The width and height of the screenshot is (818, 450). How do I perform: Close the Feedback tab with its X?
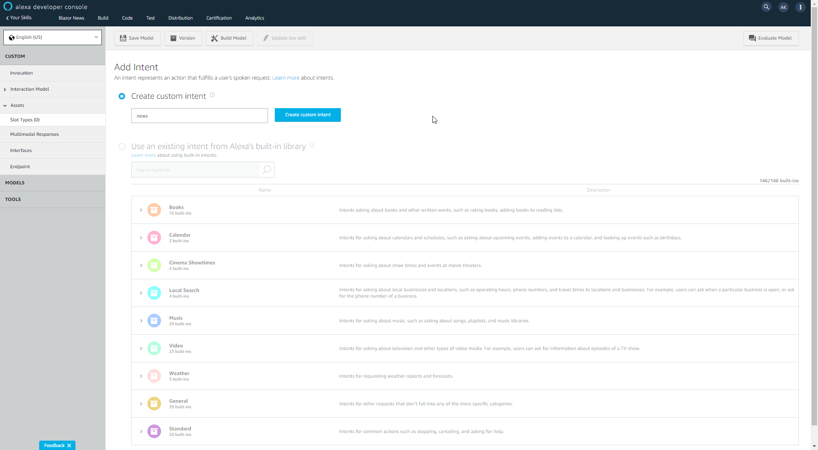69,445
